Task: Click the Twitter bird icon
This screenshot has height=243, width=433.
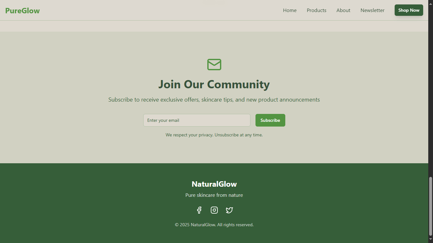Action: pyautogui.click(x=229, y=210)
